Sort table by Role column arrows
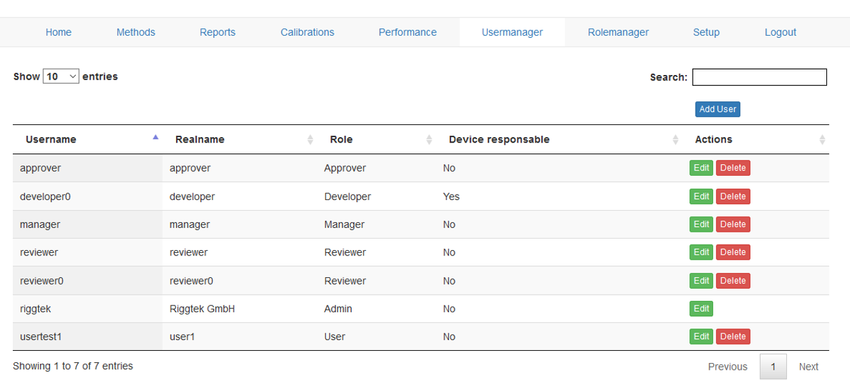Viewport: 850px width, 388px height. click(x=429, y=140)
